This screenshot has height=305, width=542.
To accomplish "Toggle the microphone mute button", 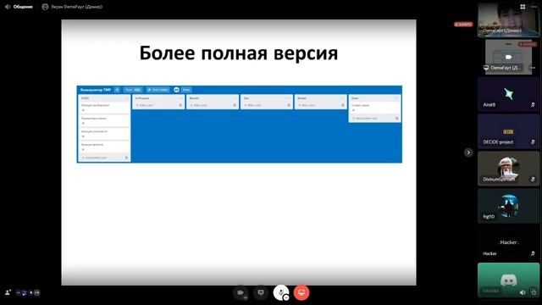I will coord(281,292).
